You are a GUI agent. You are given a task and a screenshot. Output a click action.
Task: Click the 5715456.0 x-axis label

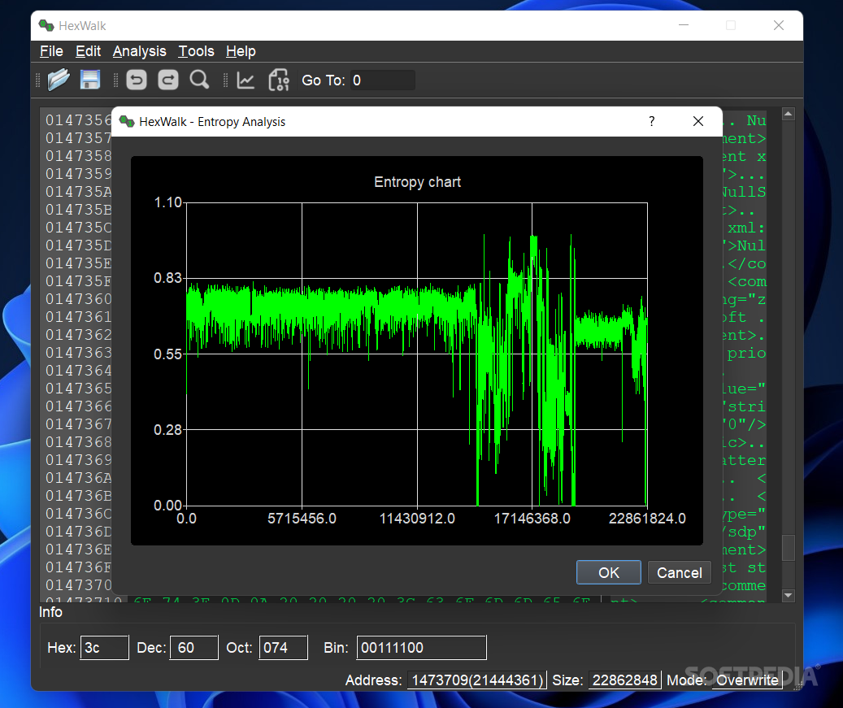(x=302, y=519)
